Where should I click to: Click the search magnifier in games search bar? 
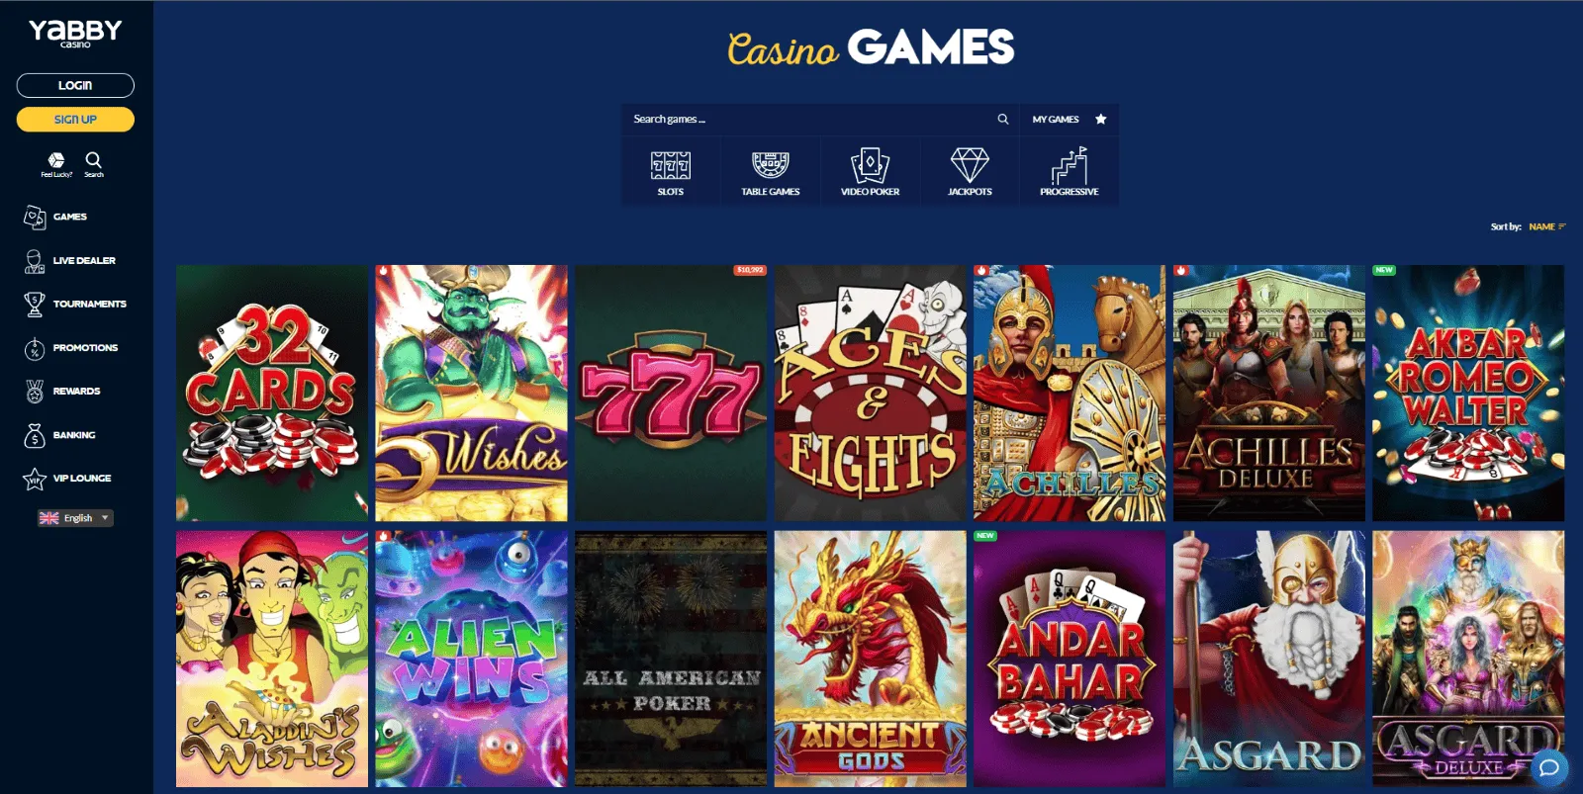tap(1002, 119)
